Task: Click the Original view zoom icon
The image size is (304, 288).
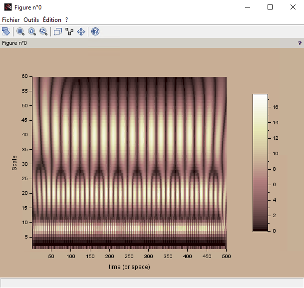Action: pyautogui.click(x=32, y=31)
